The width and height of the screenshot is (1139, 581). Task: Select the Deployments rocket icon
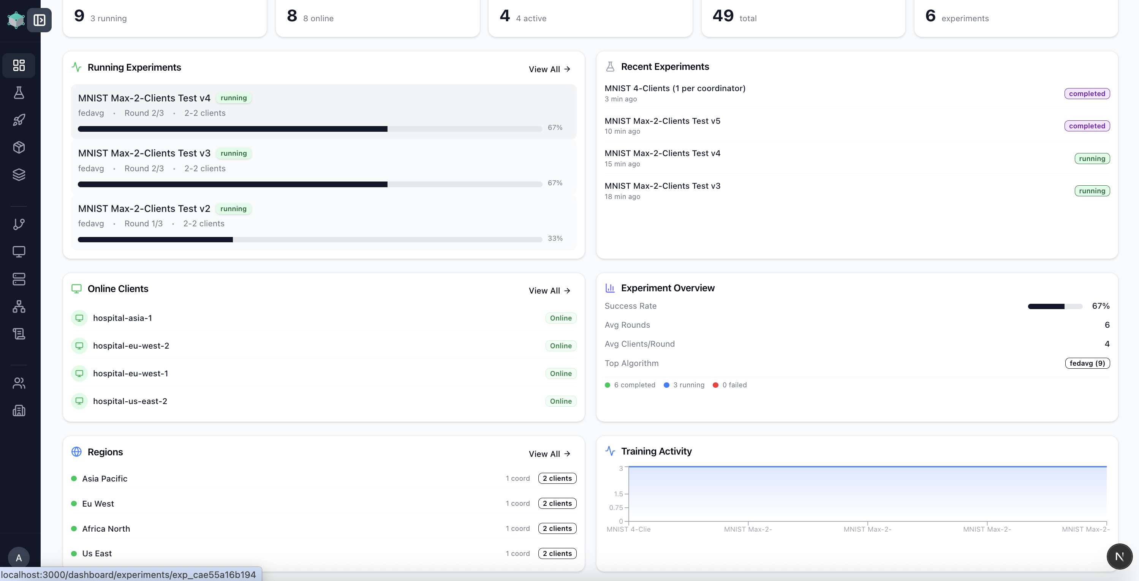point(19,120)
